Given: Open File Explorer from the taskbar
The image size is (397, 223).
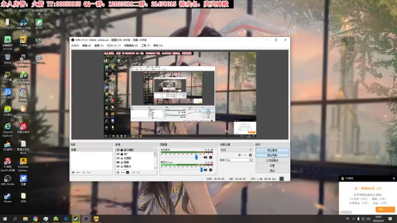Looking at the screenshot, I should (x=25, y=219).
